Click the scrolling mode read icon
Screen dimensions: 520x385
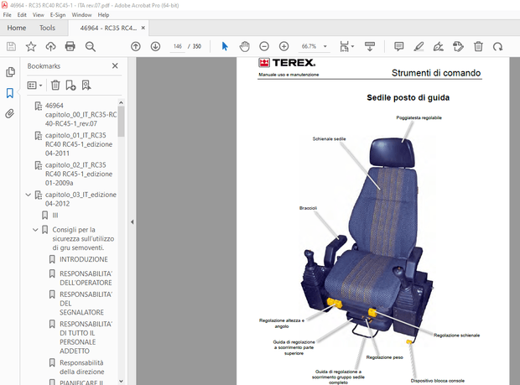pyautogui.click(x=369, y=46)
